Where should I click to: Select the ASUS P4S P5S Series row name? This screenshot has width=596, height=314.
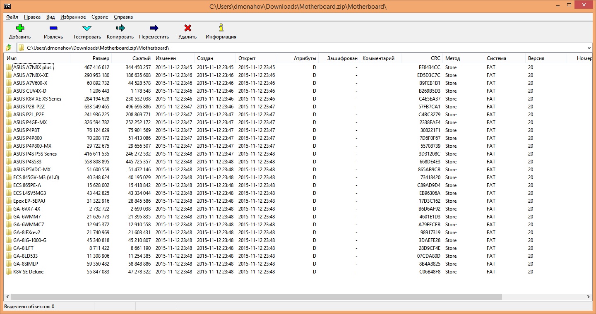click(x=35, y=153)
